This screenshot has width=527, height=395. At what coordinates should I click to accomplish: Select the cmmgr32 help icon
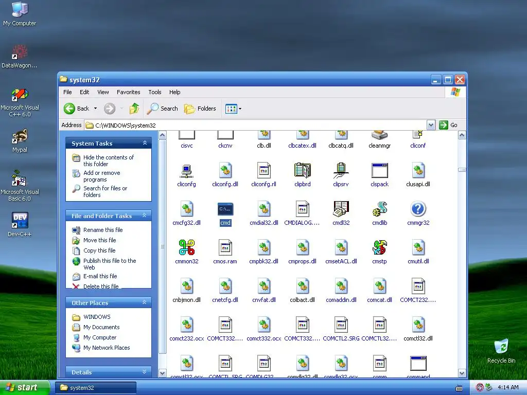click(418, 213)
